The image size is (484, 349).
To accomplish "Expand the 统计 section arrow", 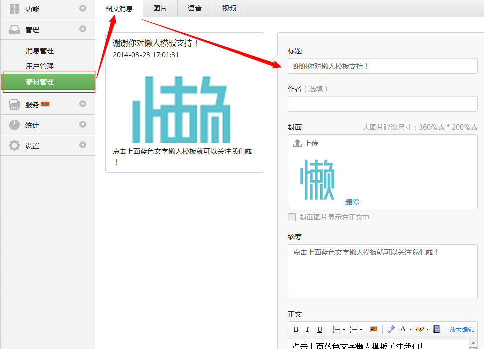I will 83,124.
